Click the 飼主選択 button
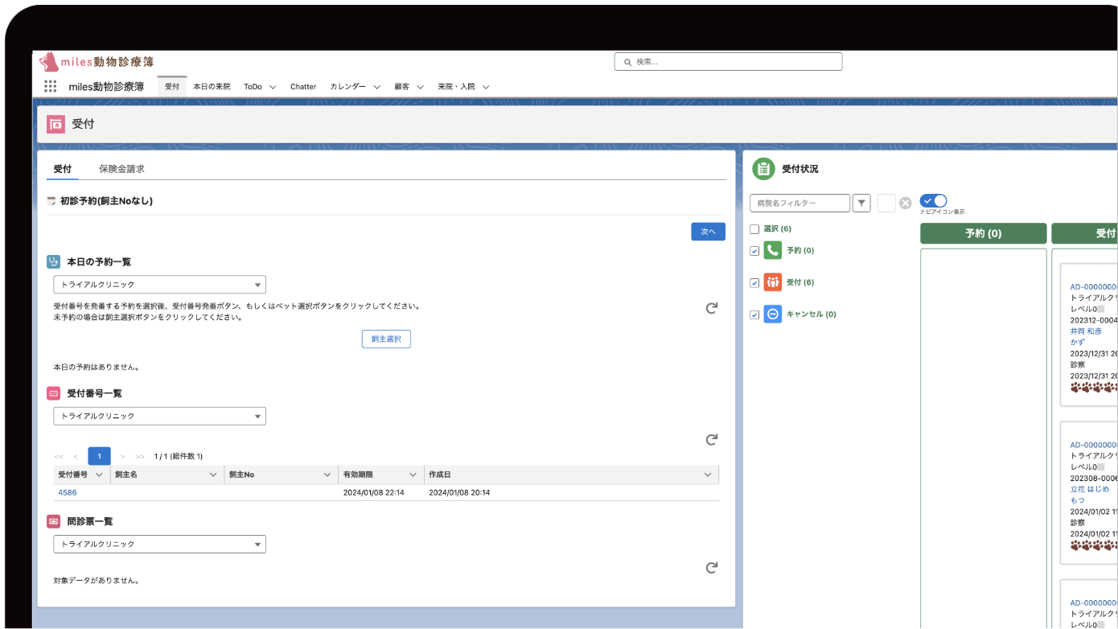Image resolution: width=1118 pixels, height=629 pixels. click(x=386, y=339)
